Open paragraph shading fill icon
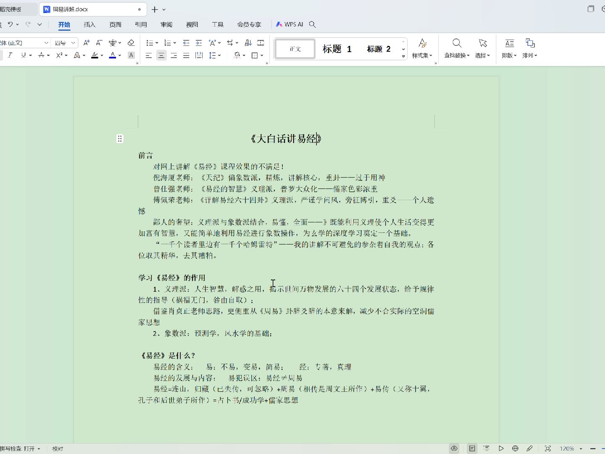This screenshot has width=605, height=454. 237,55
